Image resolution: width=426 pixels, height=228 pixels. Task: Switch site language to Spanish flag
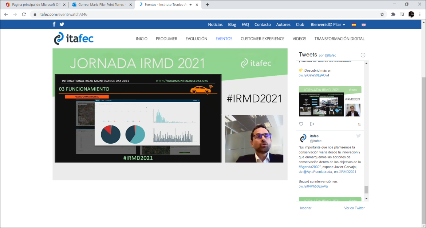(354, 25)
